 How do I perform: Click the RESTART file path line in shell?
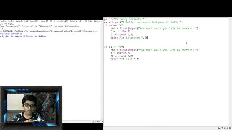point(49,31)
